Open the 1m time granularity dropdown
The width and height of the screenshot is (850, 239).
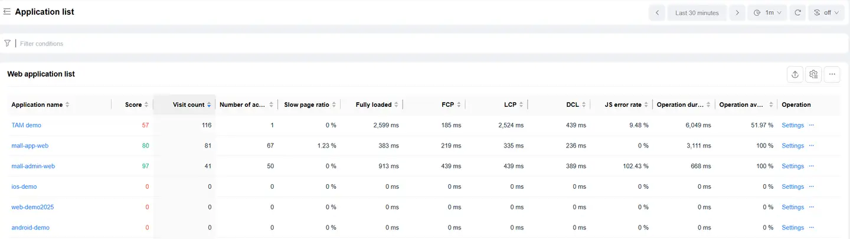click(767, 12)
